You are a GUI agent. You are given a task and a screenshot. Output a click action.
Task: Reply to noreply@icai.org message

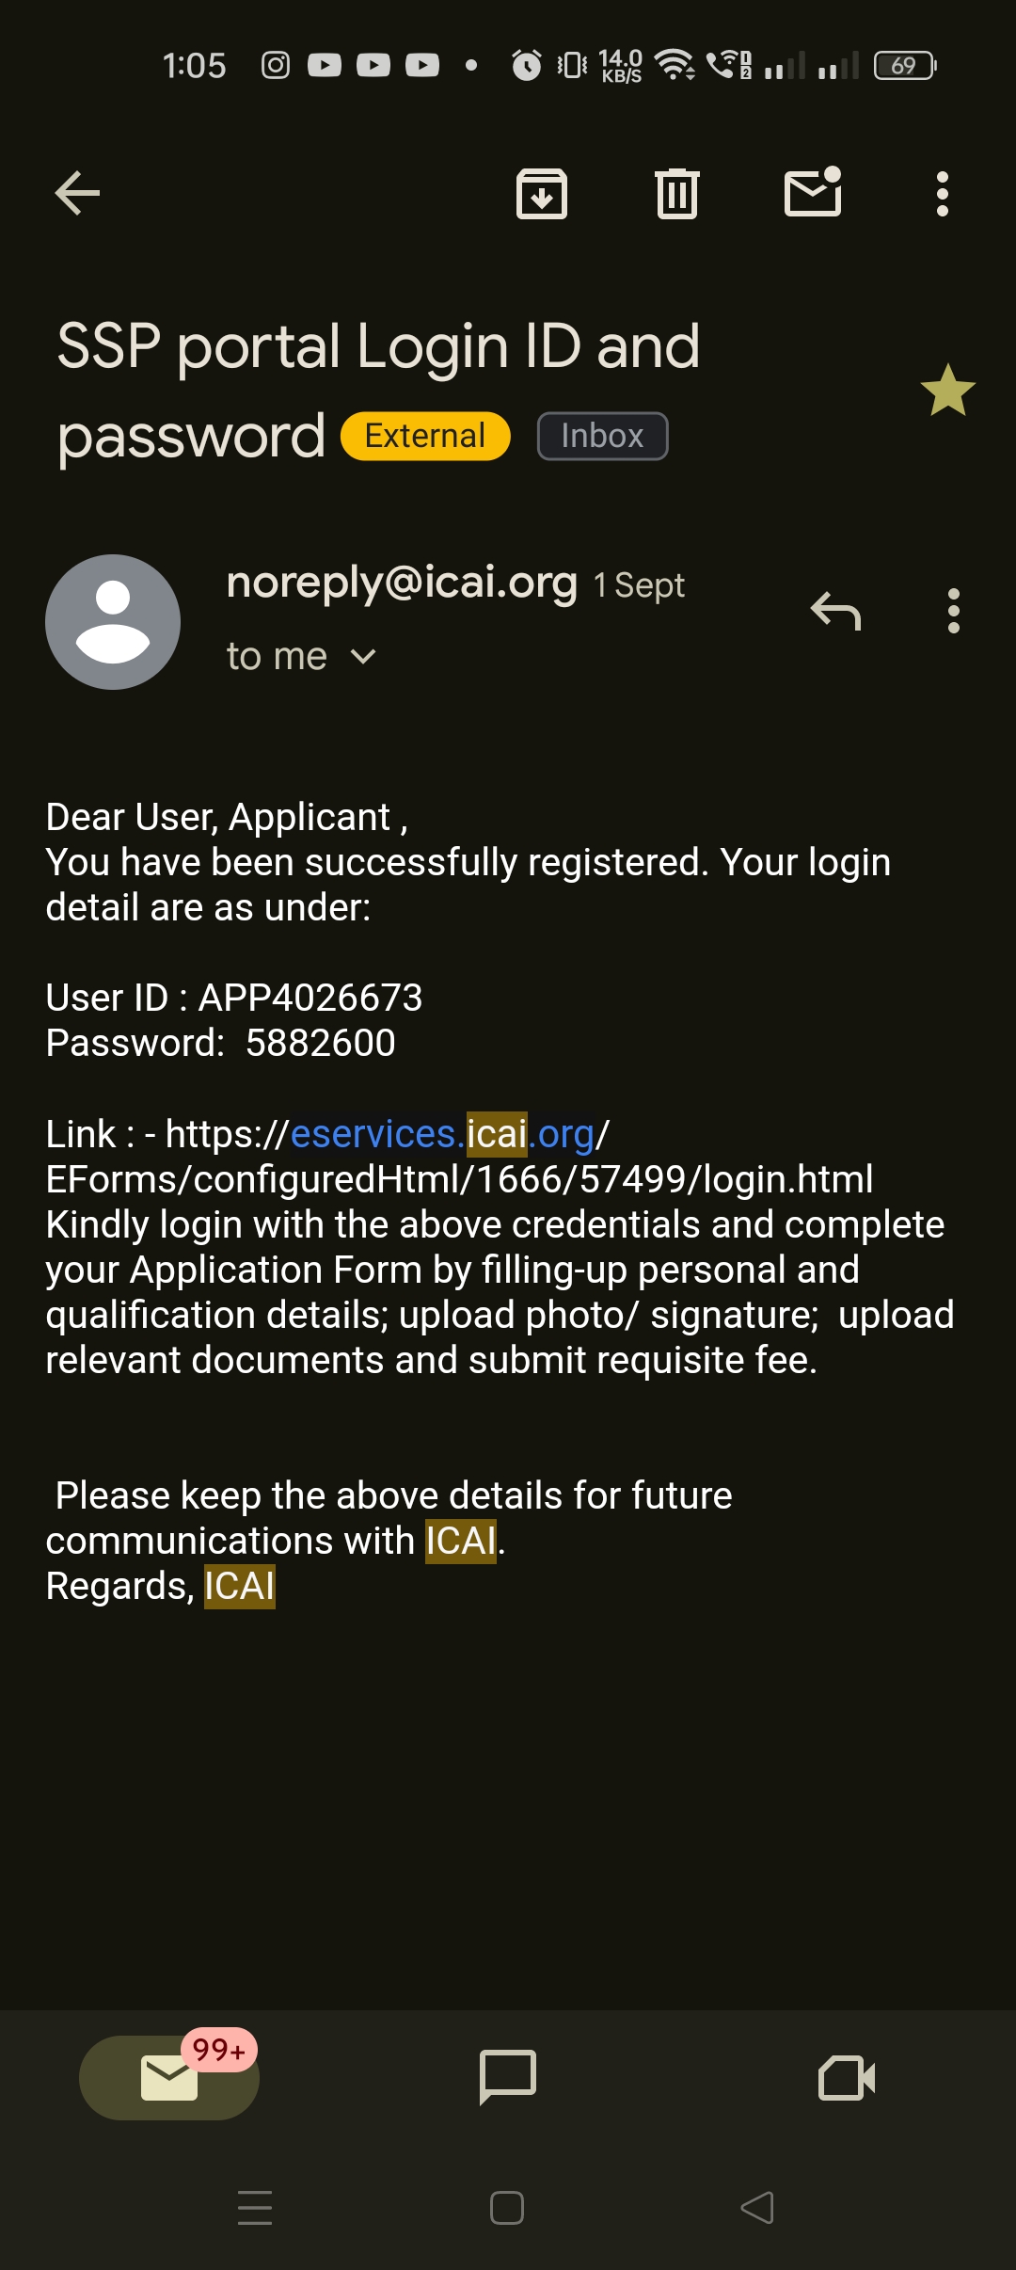tap(835, 612)
